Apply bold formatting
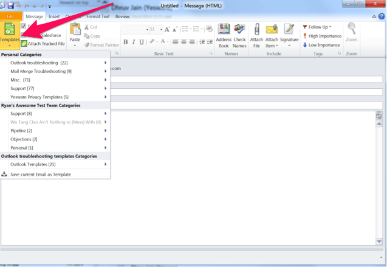Image resolution: width=387 pixels, height=267 pixels. click(125, 42)
